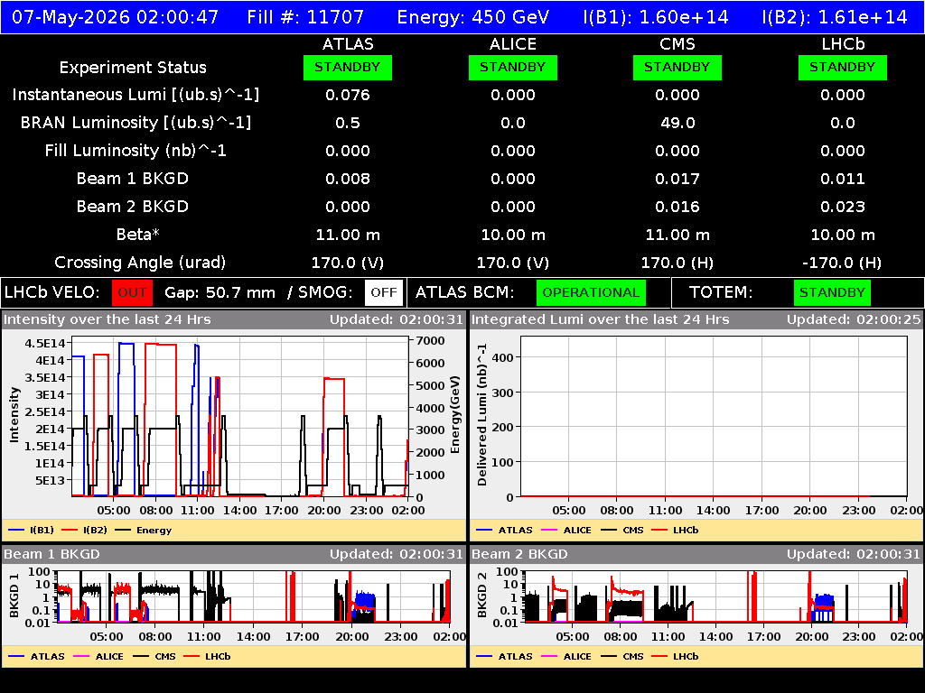Image resolution: width=925 pixels, height=693 pixels.
Task: Click the Fill Luminosity row label
Action: coord(135,151)
